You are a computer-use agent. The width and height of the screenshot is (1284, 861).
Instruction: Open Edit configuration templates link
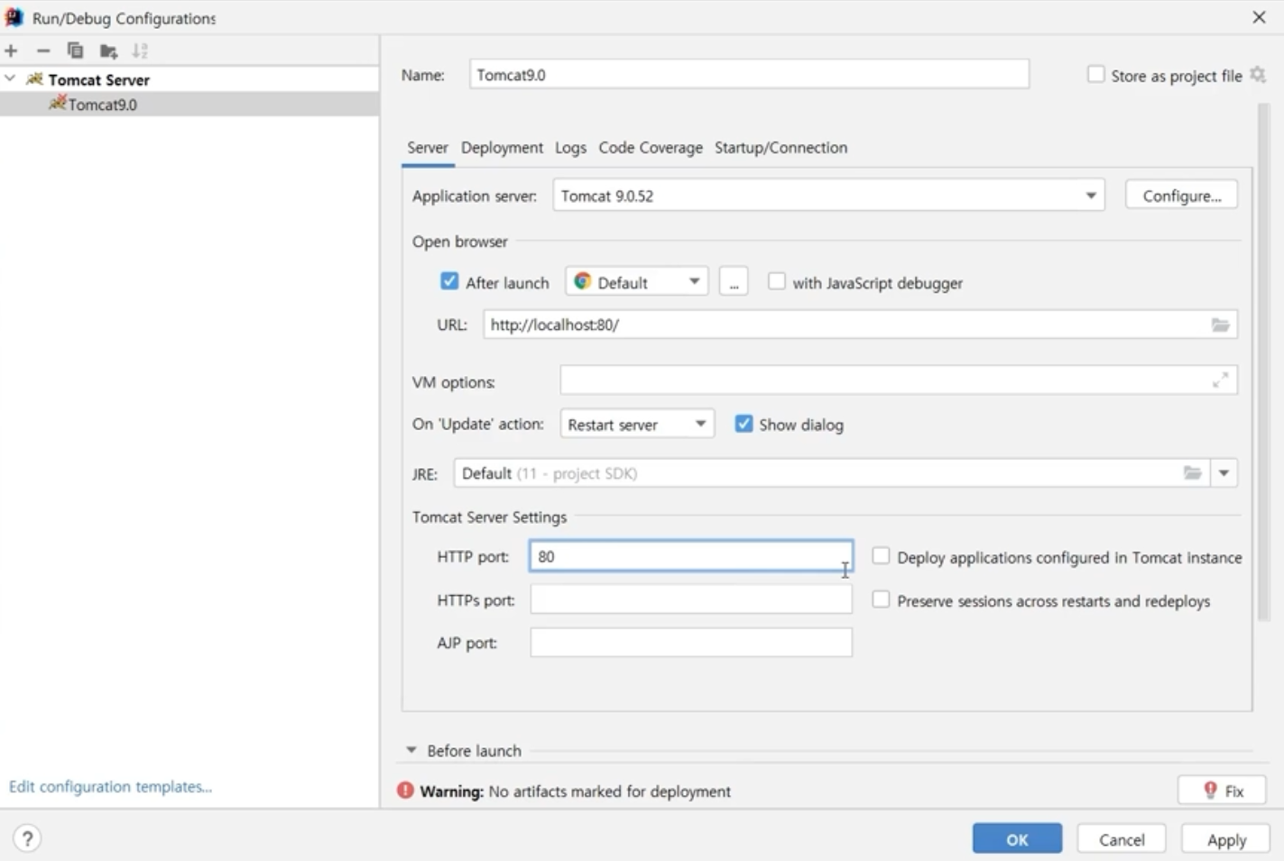click(x=110, y=786)
